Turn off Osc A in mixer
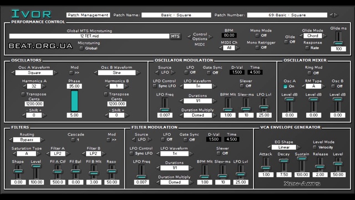Image resolution: width=355 pixels, height=200 pixels. click(x=285, y=87)
